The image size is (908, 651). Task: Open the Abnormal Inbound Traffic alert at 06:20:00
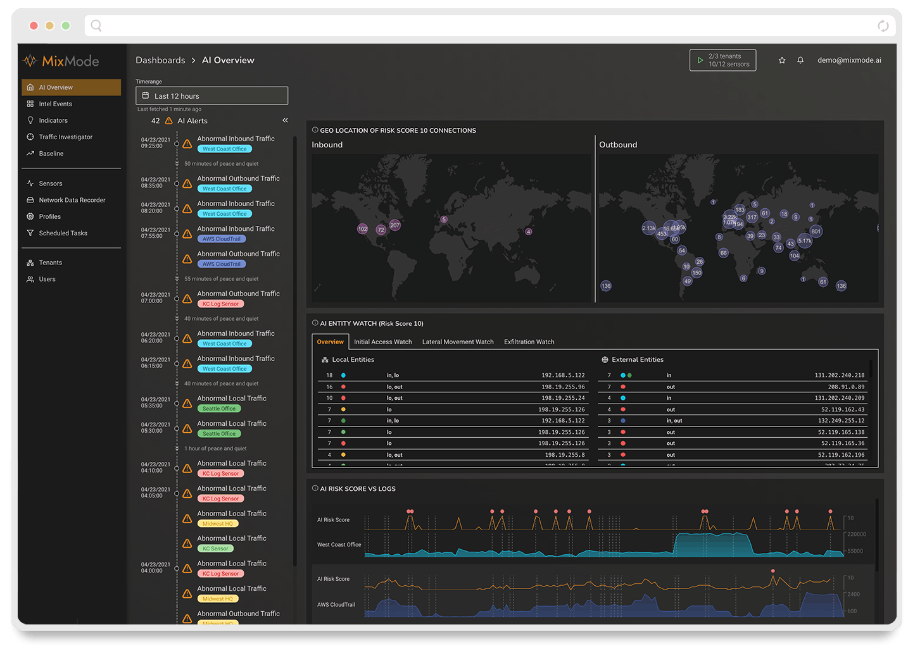coord(236,333)
